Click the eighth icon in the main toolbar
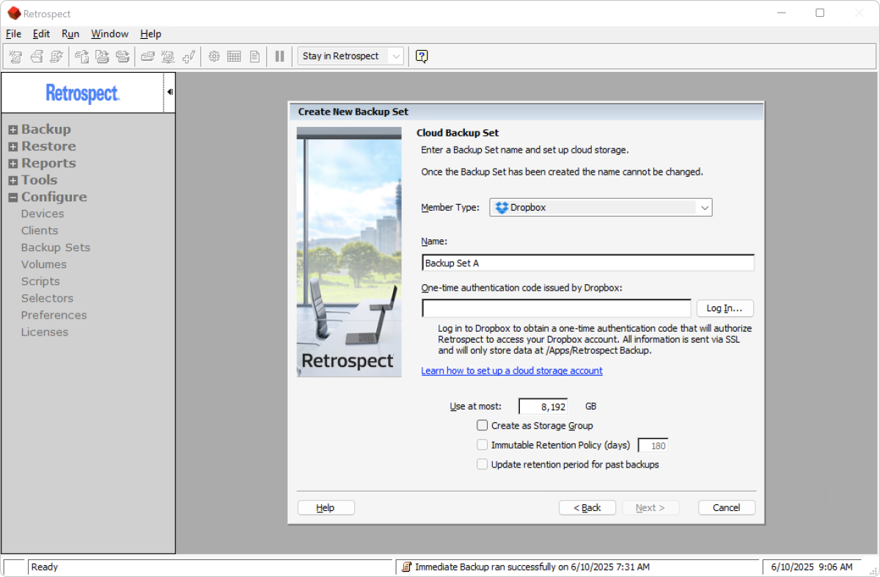This screenshot has height=577, width=880. point(168,56)
